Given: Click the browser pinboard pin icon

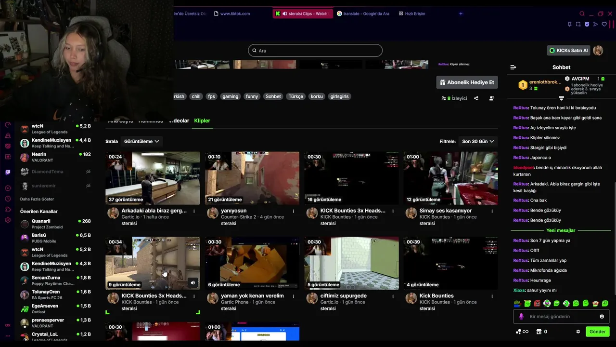Looking at the screenshot, I should click(569, 24).
